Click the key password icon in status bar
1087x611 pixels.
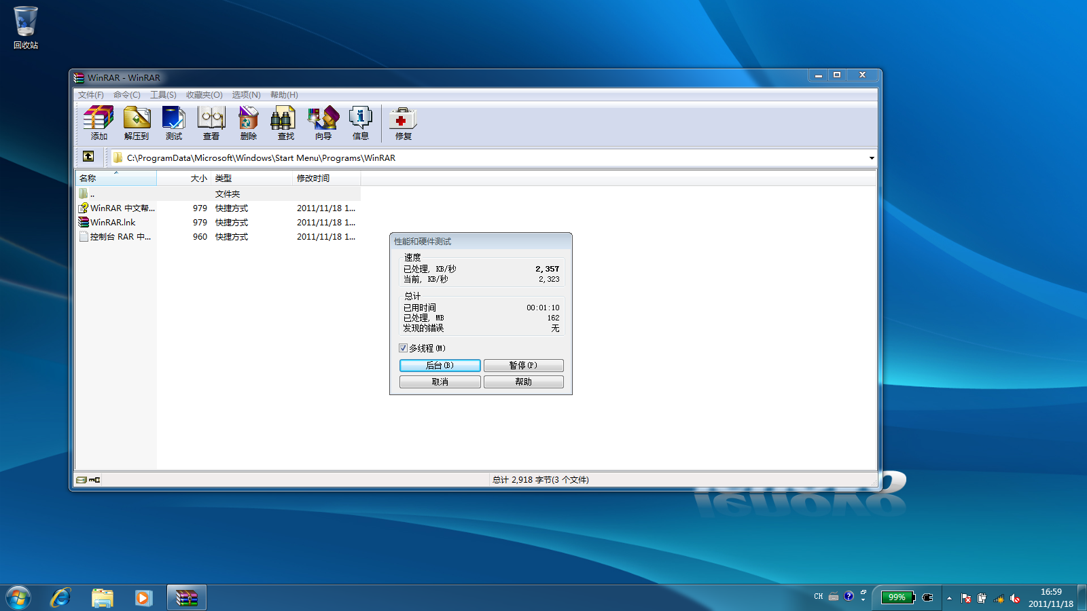[94, 480]
